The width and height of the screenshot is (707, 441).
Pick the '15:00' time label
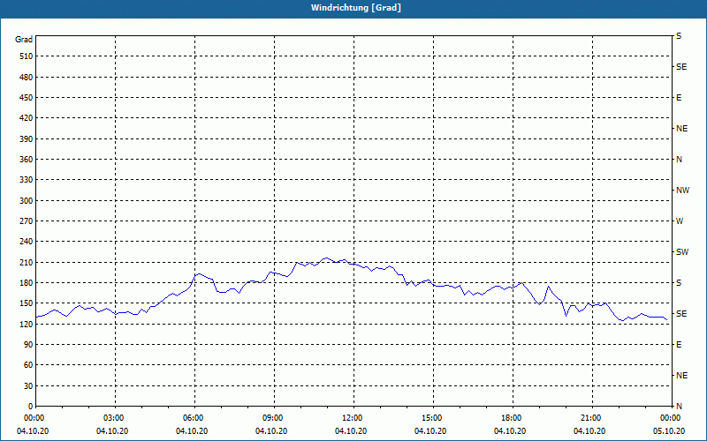tap(432, 417)
